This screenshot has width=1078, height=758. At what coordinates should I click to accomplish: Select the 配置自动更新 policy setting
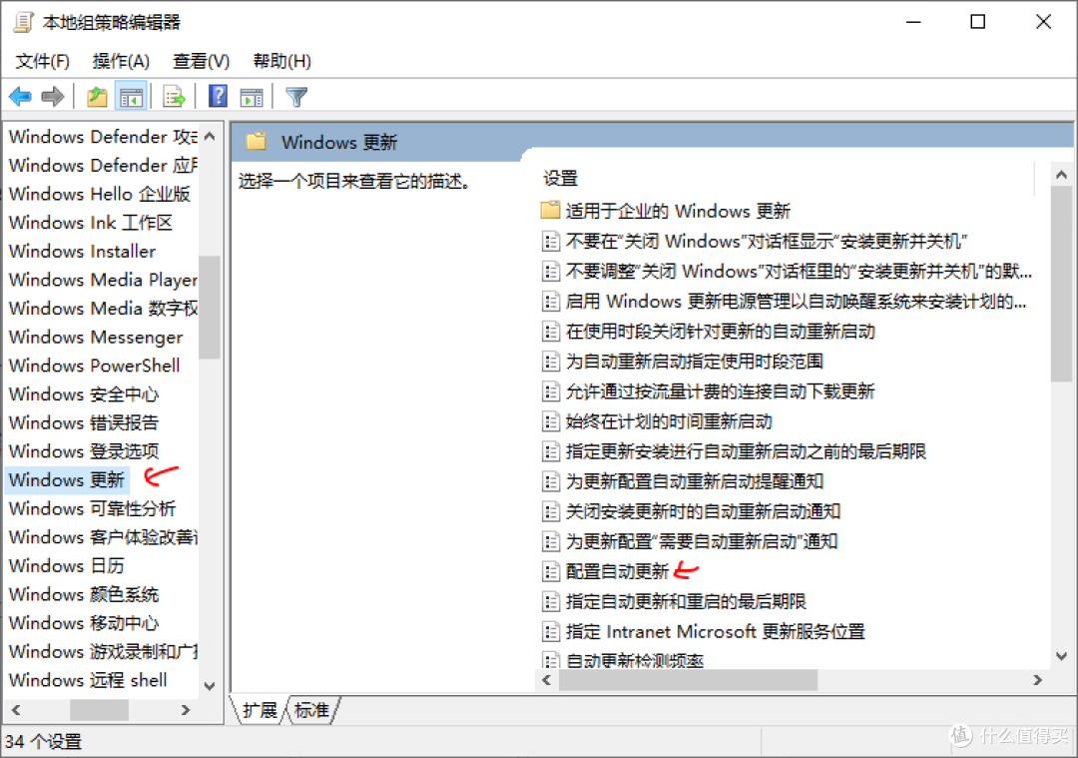point(617,571)
